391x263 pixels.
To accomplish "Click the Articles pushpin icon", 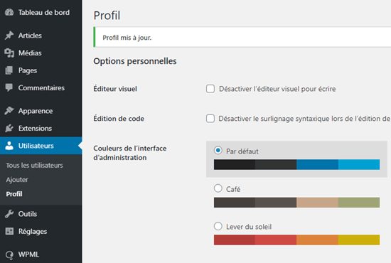I will [9, 36].
